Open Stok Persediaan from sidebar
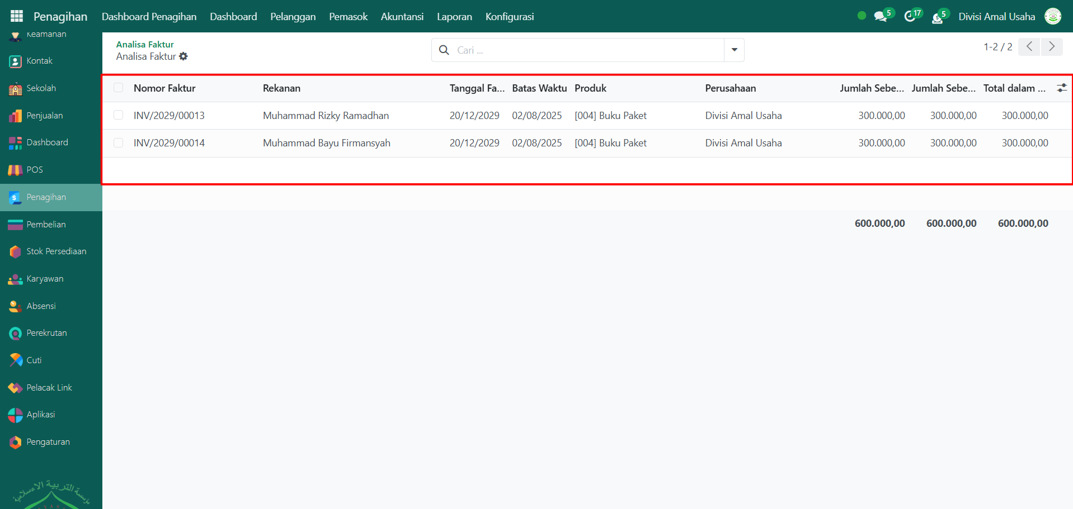This screenshot has height=509, width=1073. point(56,251)
